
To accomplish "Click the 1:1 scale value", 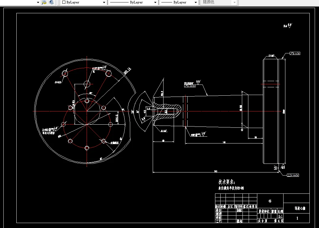I will (x=280, y=216).
